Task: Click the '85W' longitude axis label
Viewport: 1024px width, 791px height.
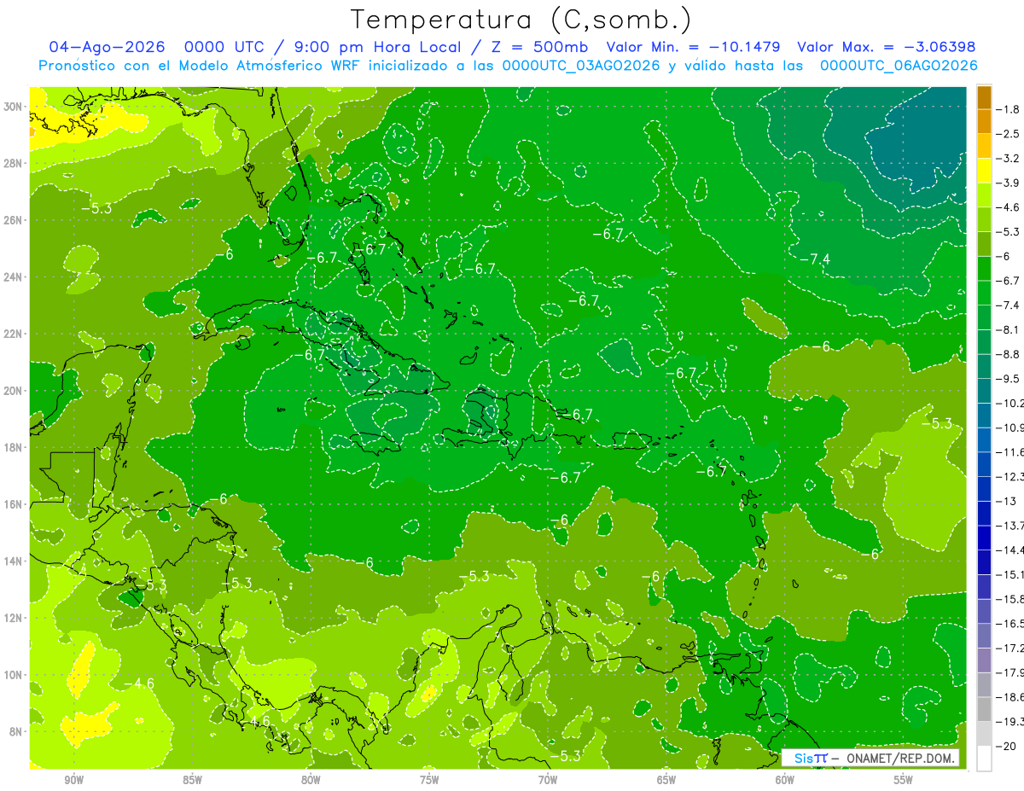Action: (x=192, y=780)
